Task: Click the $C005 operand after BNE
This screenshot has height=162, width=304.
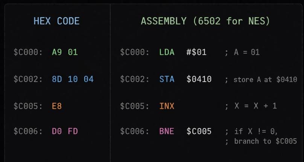Action: (x=199, y=131)
